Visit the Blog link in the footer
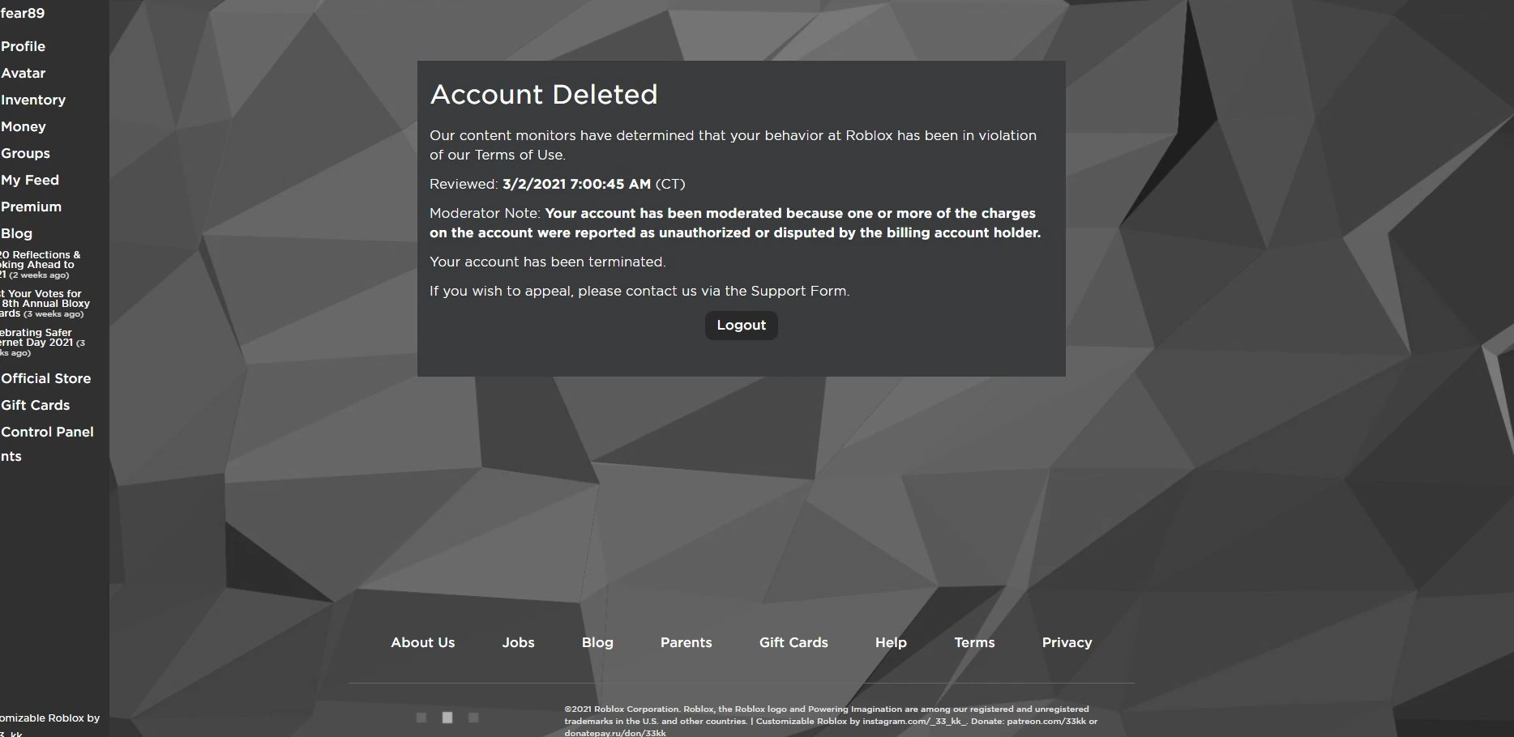This screenshot has width=1514, height=737. tap(597, 642)
